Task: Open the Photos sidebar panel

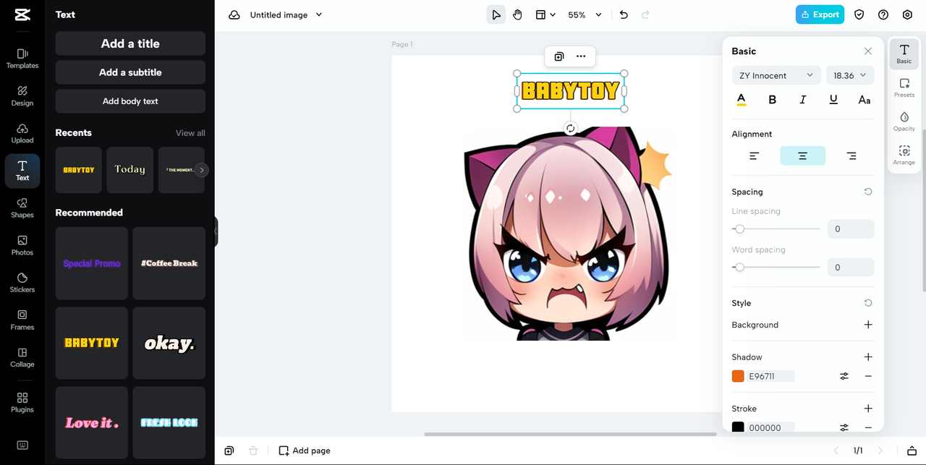Action: (x=22, y=246)
